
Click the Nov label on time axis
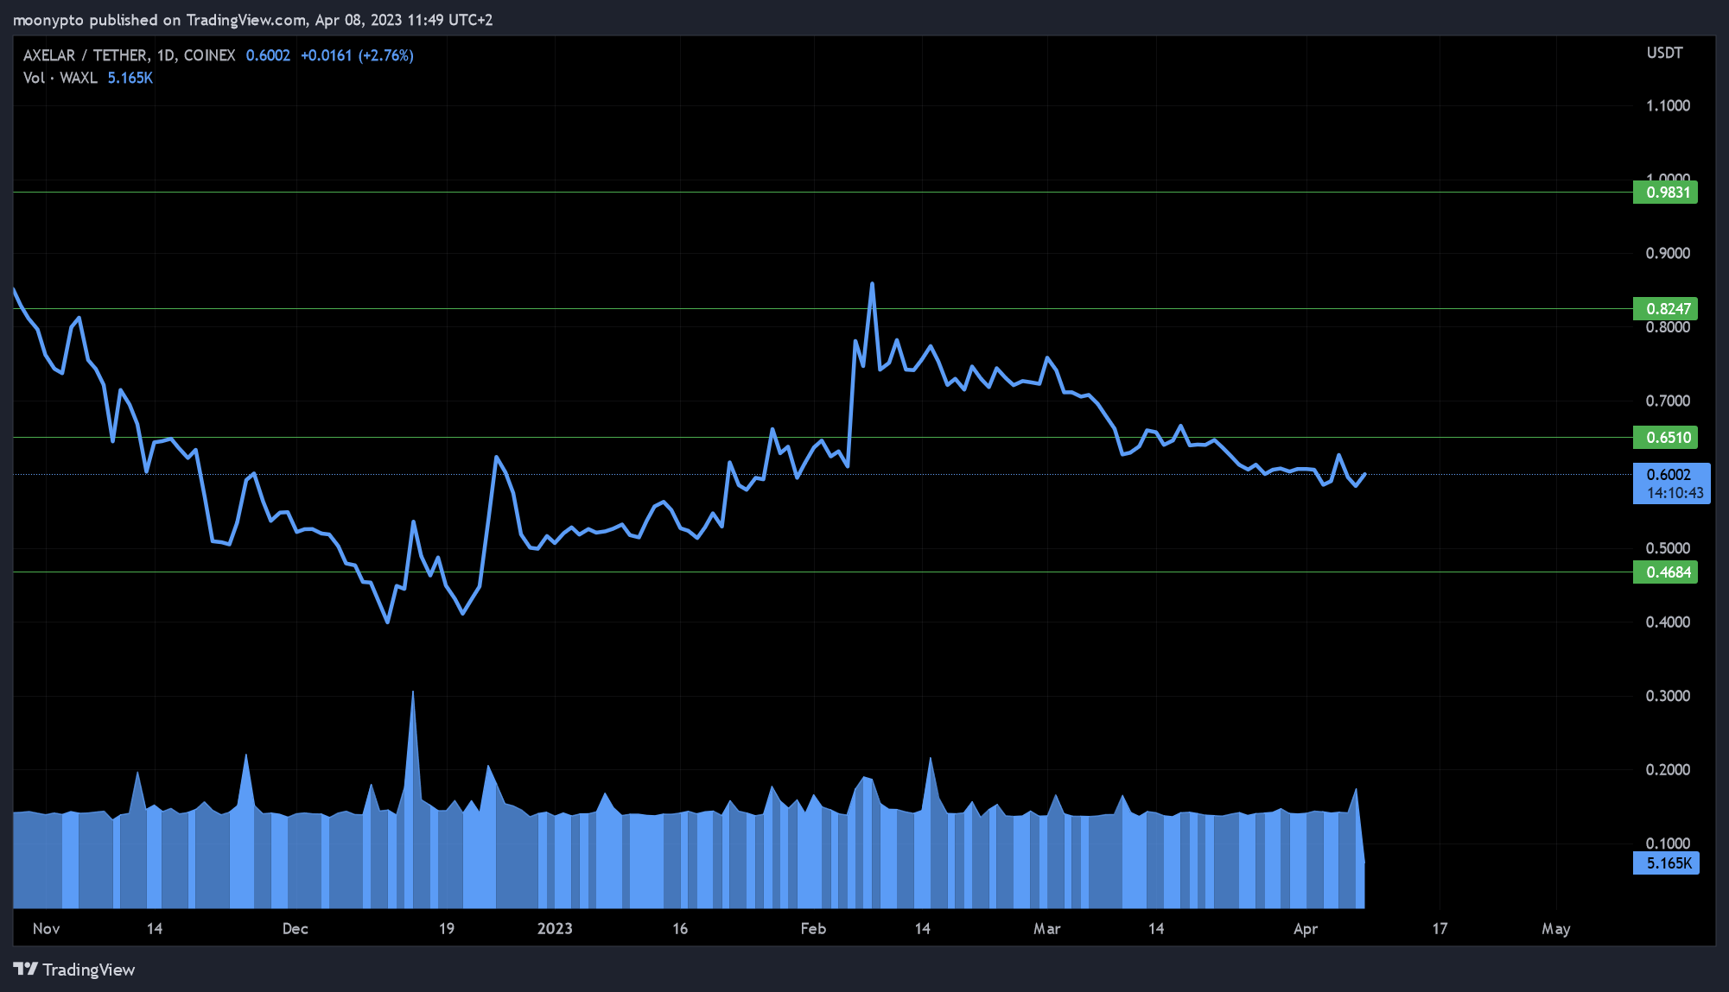click(46, 928)
